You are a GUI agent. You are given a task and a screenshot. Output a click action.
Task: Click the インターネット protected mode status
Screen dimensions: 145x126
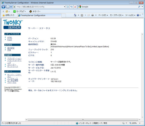tap(92, 123)
